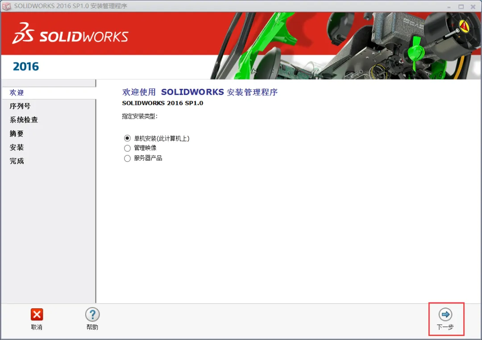This screenshot has width=482, height=340.
Task: Maximize the installation manager window
Action: [x=461, y=6]
